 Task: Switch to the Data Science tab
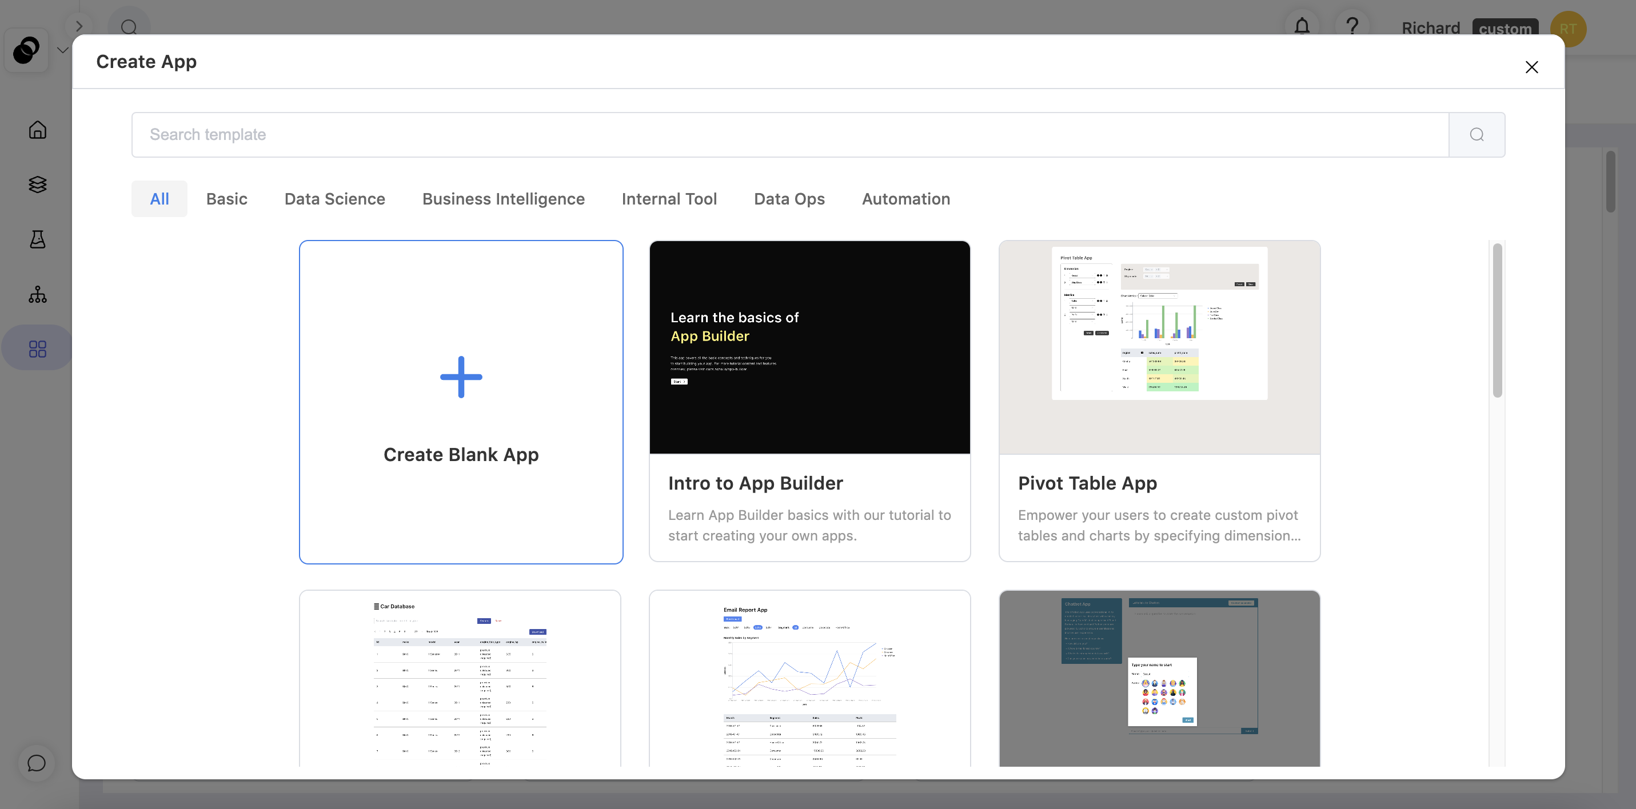pos(335,199)
